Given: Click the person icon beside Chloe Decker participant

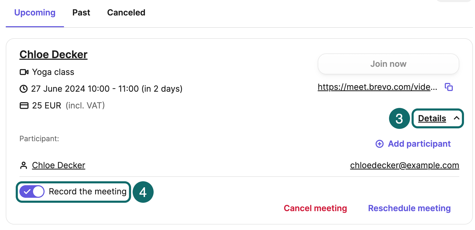Looking at the screenshot, I should click(x=24, y=166).
